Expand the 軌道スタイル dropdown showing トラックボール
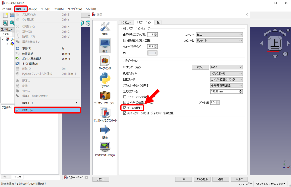 click(x=226, y=73)
